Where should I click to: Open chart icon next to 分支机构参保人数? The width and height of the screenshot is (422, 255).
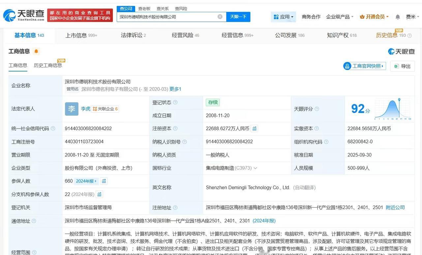point(100,194)
